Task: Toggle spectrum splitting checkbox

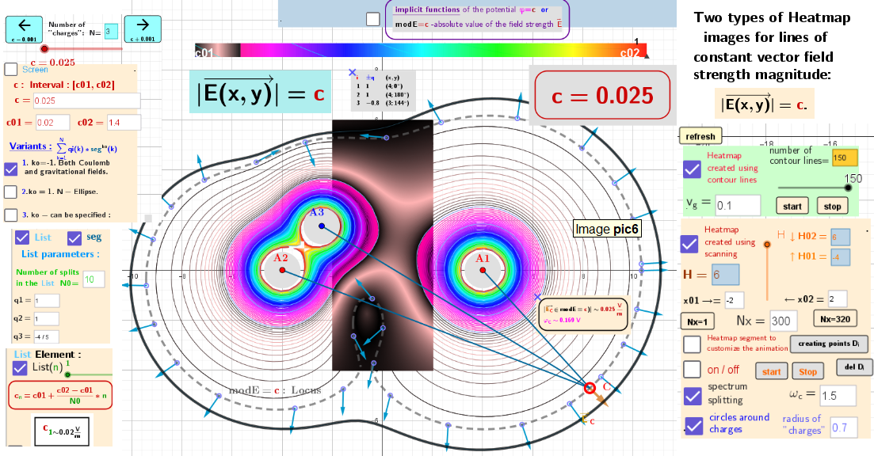Action: pyautogui.click(x=693, y=396)
